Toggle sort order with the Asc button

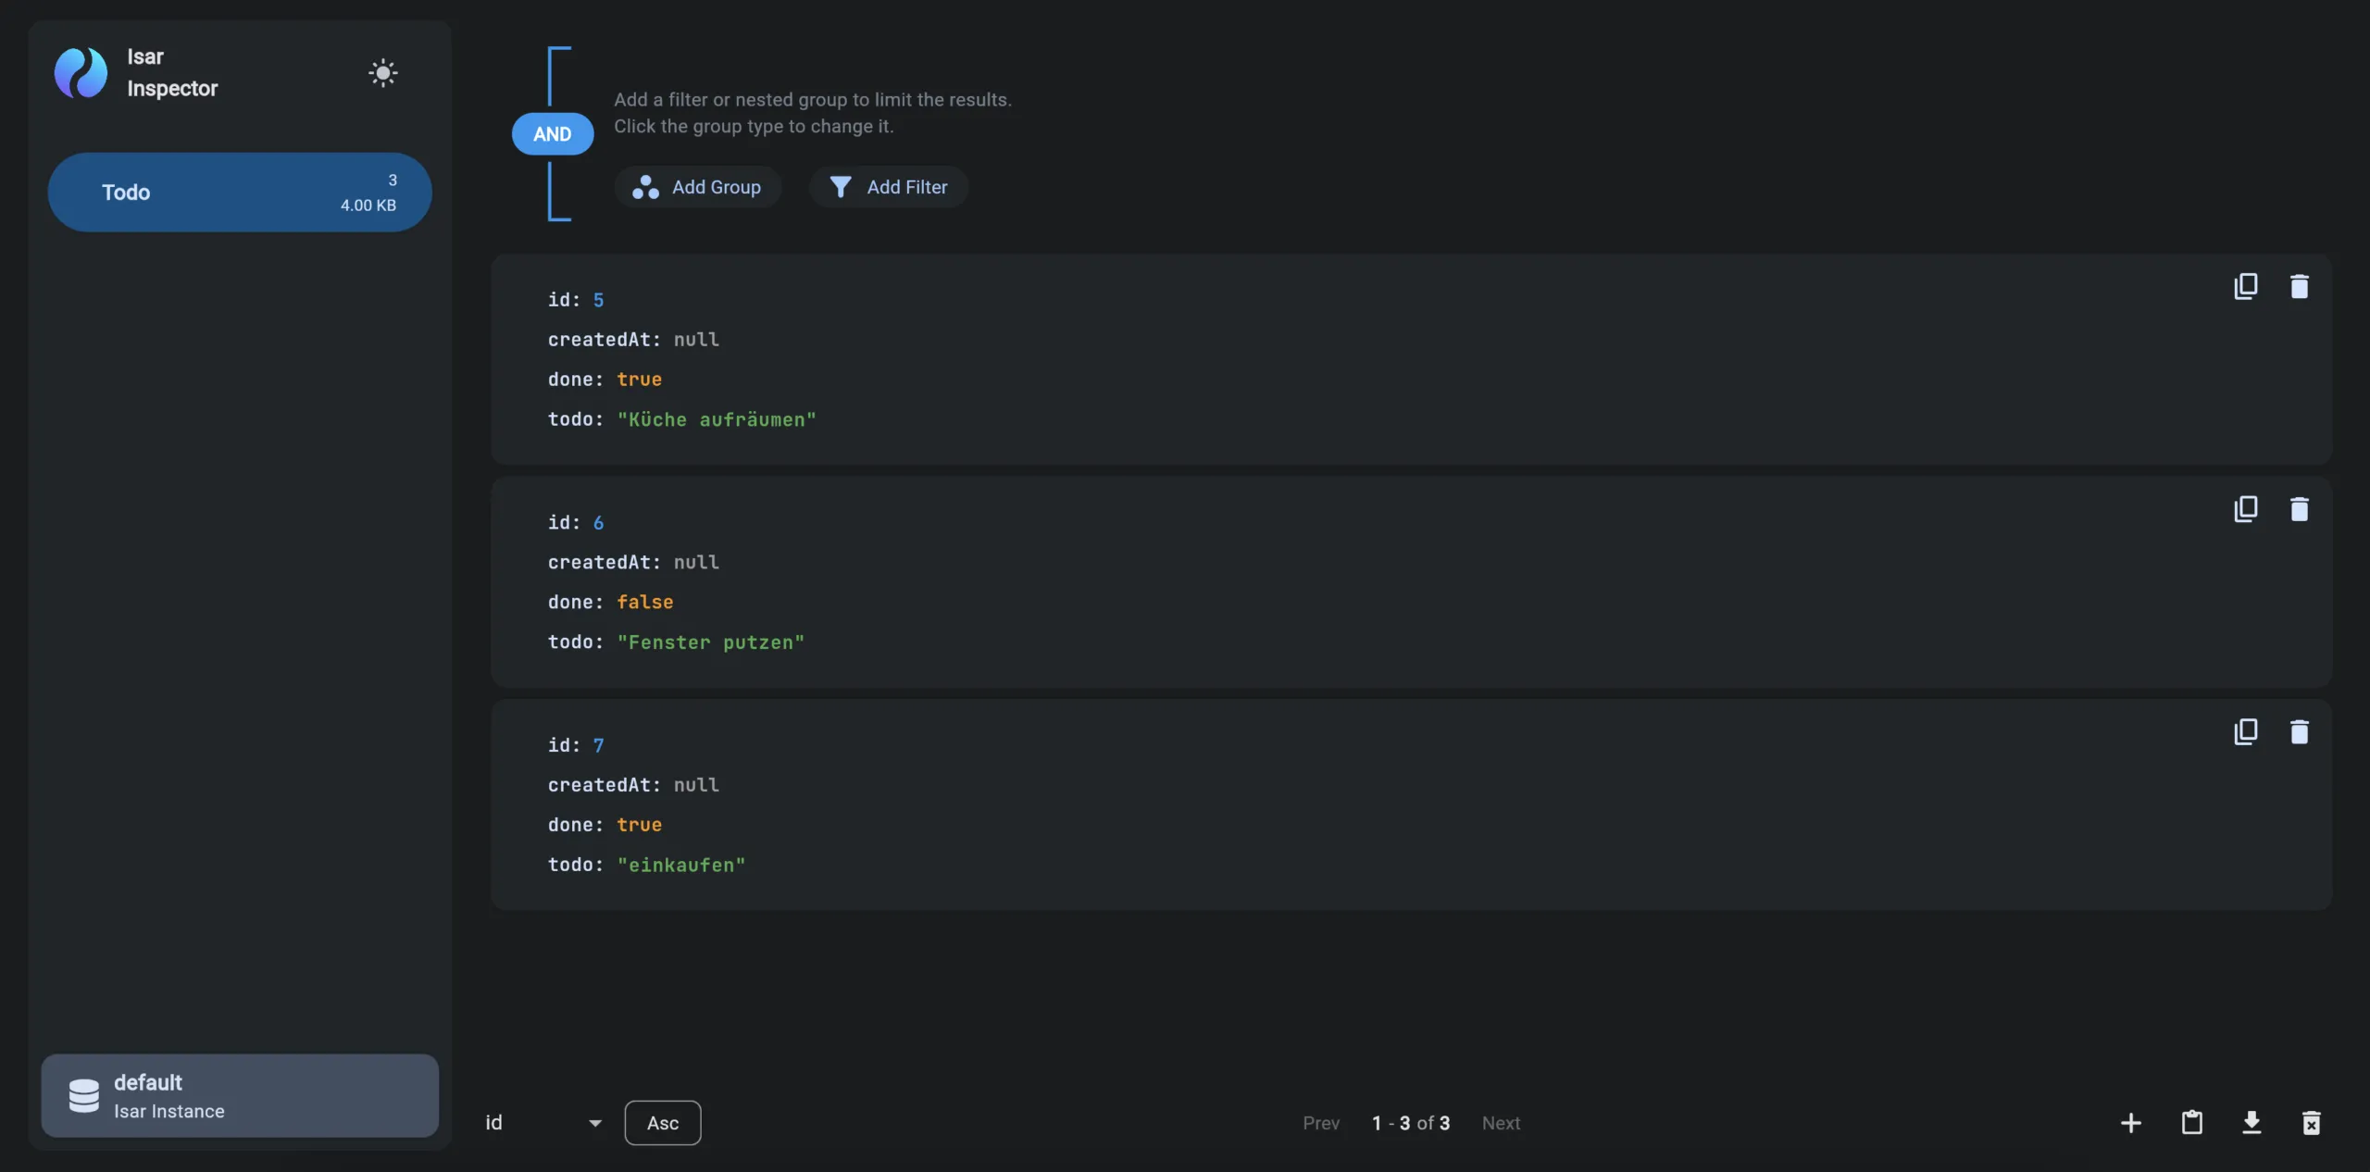(663, 1122)
